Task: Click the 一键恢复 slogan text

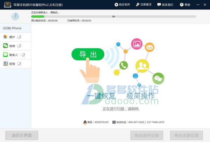Action: 101,96
